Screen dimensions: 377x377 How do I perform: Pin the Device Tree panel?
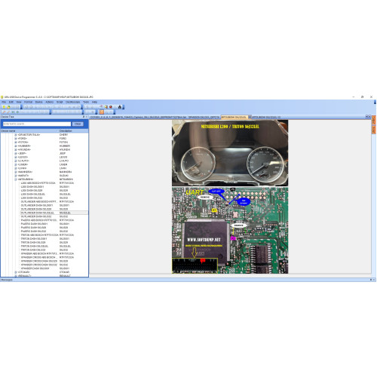pos(84,117)
